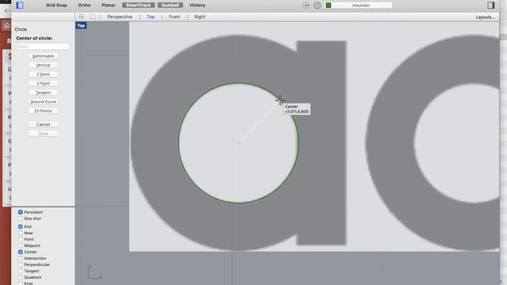Toggle History recording
Image resolution: width=507 pixels, height=285 pixels.
click(197, 6)
